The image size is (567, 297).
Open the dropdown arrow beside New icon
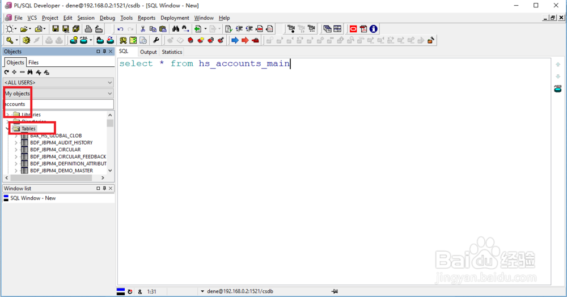[15, 29]
